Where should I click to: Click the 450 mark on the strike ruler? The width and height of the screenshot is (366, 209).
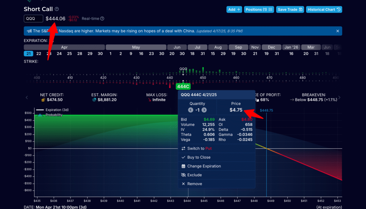point(203,78)
